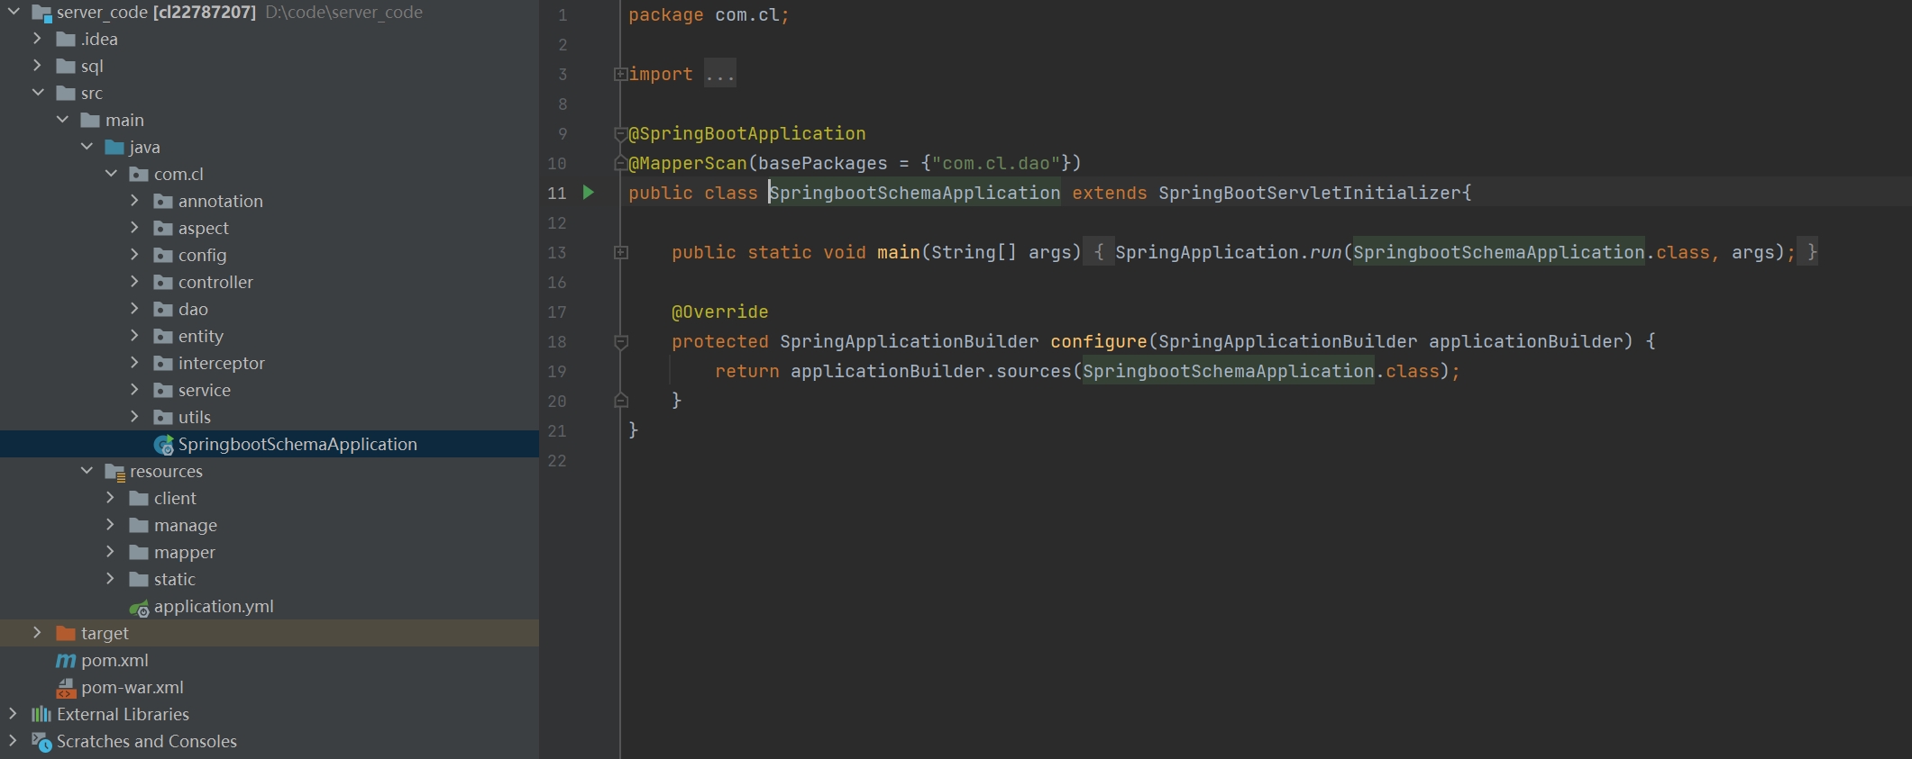Click the @MapperScan annotation text
Screen dimensions: 1912x759
click(688, 163)
